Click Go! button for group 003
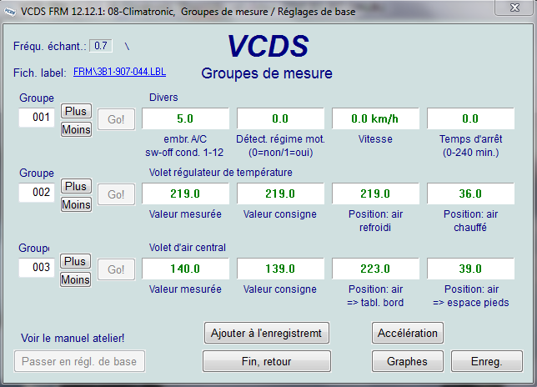 pos(116,269)
